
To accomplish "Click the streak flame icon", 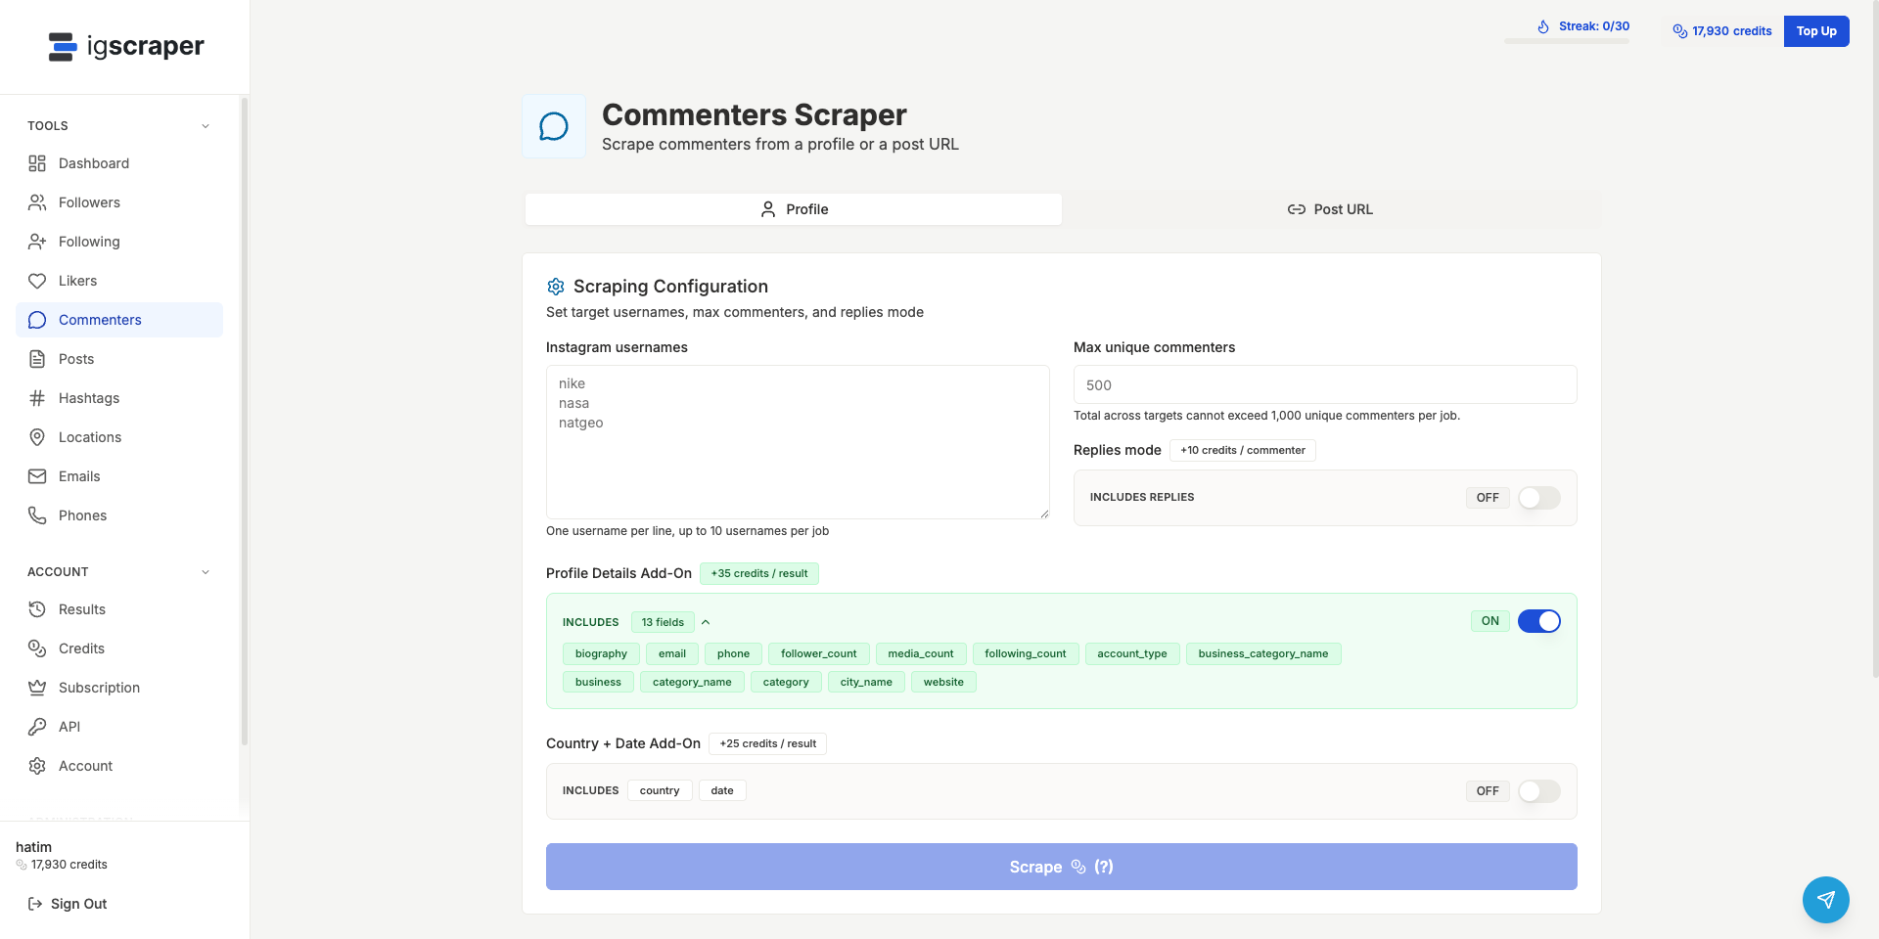I will pyautogui.click(x=1543, y=26).
